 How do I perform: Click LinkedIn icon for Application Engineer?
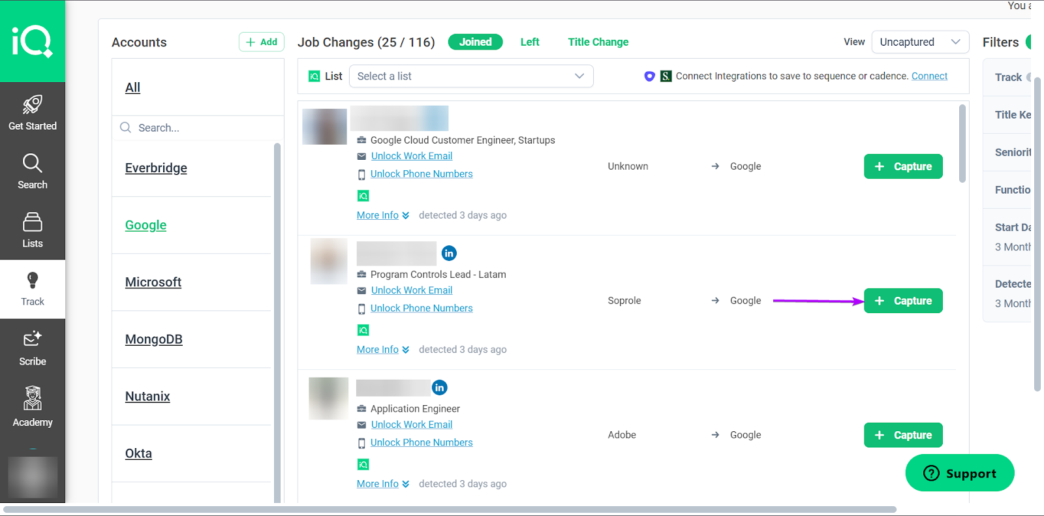point(440,387)
